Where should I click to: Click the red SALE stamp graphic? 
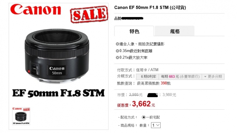89,14
